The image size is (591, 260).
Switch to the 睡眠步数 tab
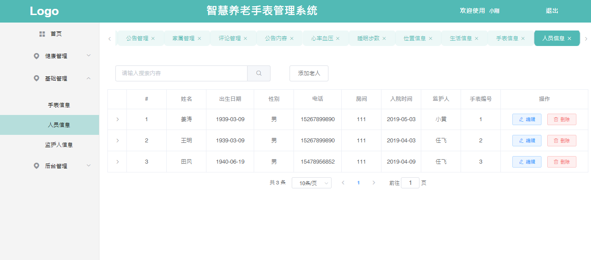(x=368, y=38)
